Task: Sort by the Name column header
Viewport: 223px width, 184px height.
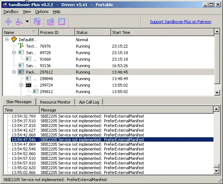Action: [21, 32]
